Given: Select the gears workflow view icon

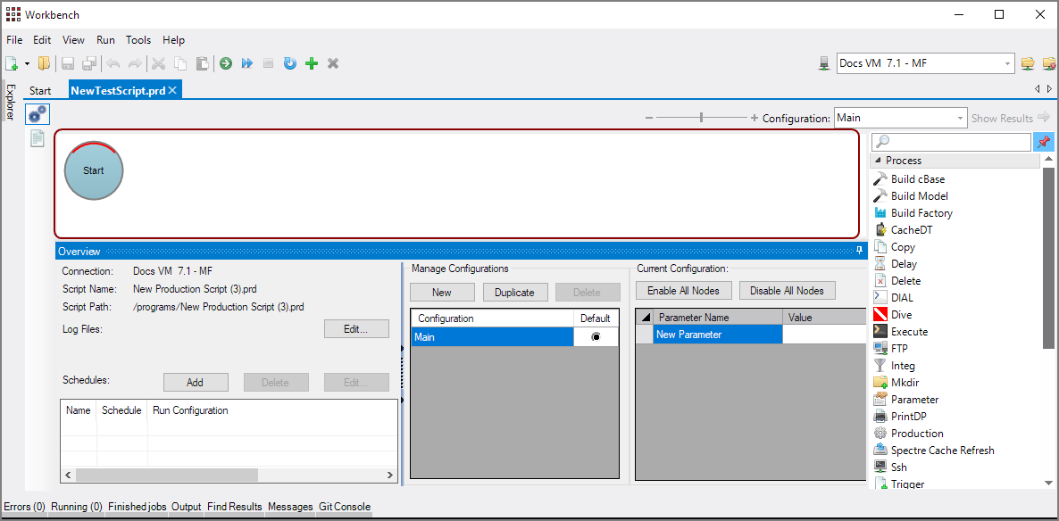Looking at the screenshot, I should [x=38, y=113].
